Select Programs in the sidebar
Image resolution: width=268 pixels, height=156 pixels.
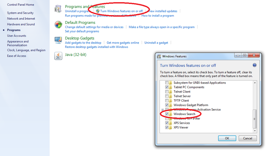(x=14, y=30)
